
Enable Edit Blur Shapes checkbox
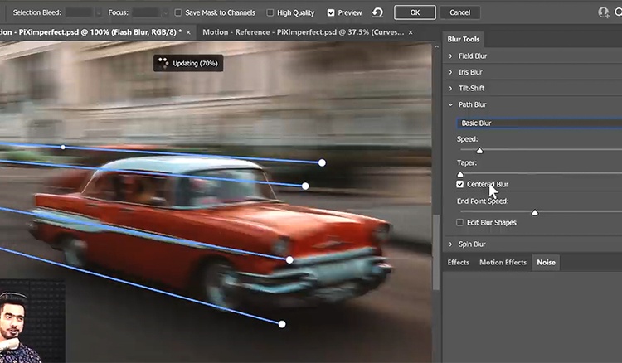(460, 222)
